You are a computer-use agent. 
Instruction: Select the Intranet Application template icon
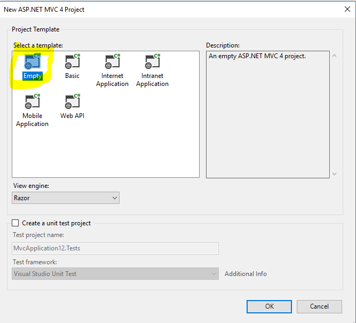(x=152, y=62)
